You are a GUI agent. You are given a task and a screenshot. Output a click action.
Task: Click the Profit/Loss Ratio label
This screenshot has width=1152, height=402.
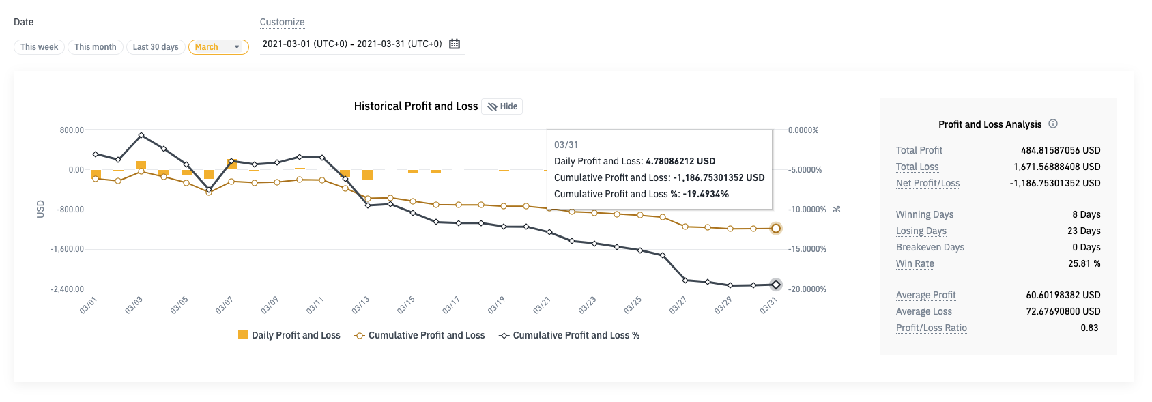pos(931,328)
